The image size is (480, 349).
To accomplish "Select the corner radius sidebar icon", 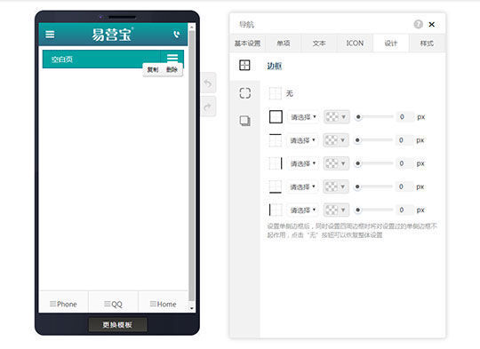I will coord(244,93).
